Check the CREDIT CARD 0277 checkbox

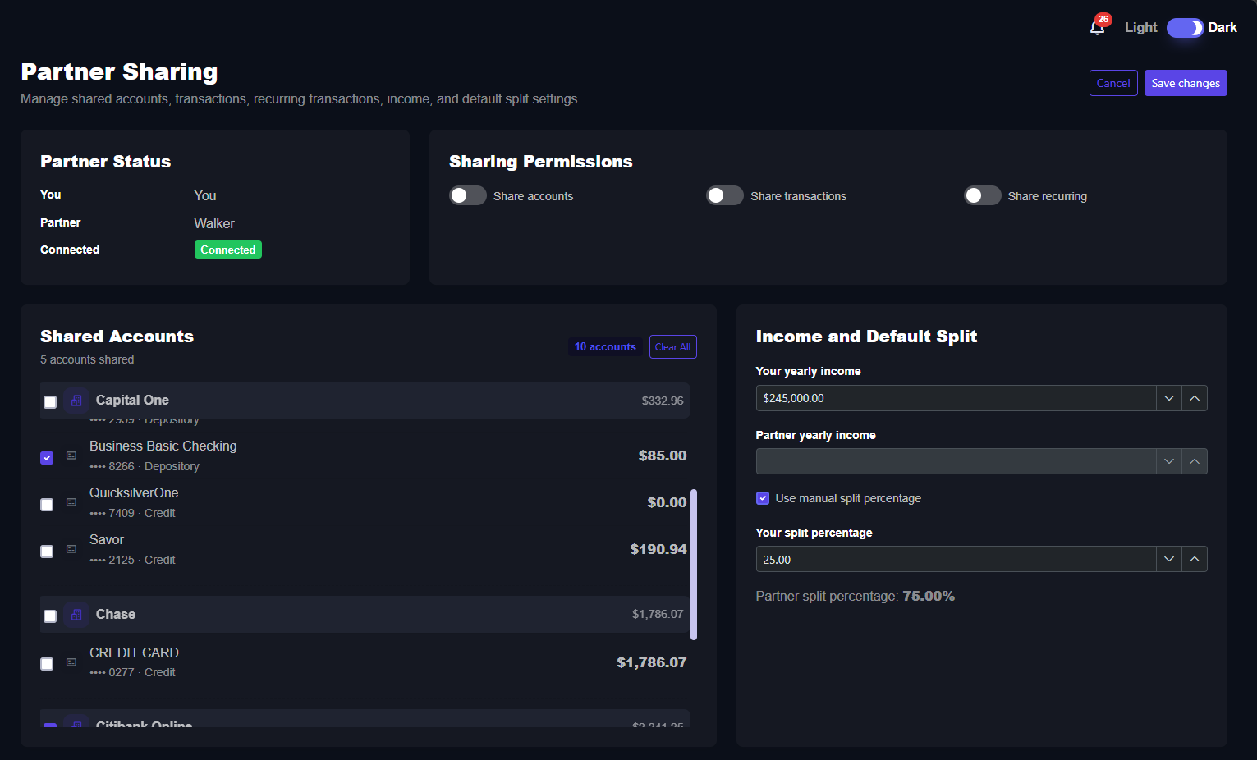coord(47,664)
